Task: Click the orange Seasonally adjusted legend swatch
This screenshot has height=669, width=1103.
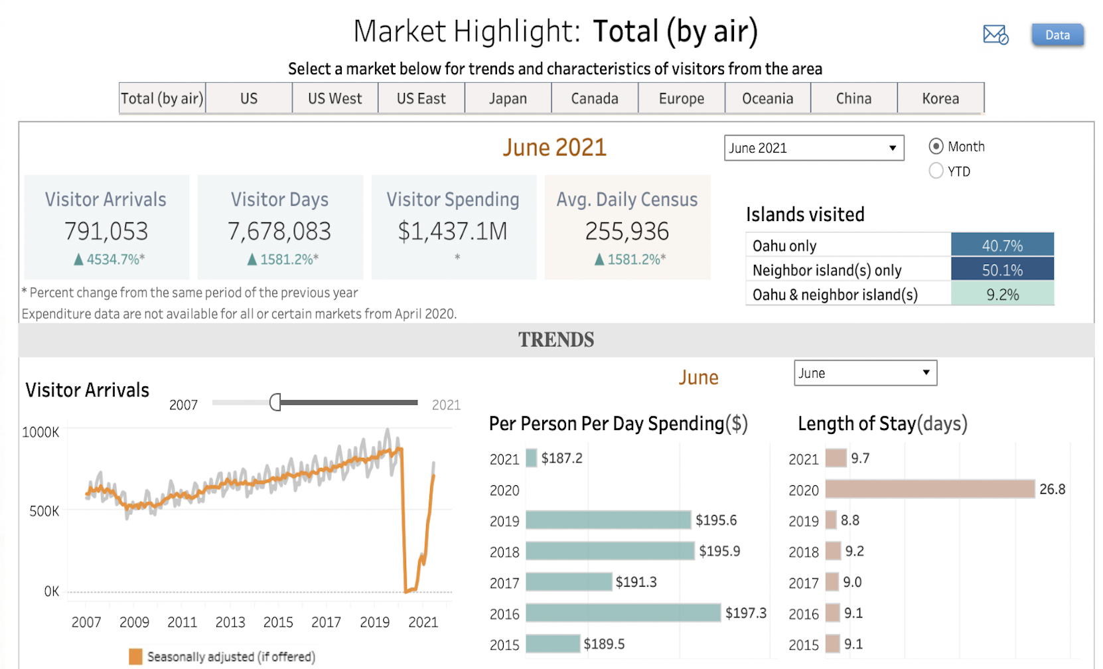Action: point(135,656)
